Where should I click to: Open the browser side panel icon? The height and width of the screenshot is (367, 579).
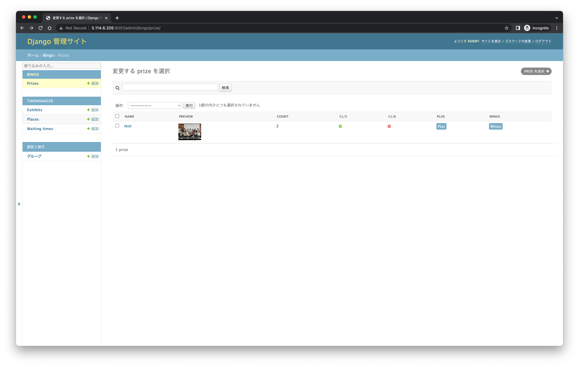pos(518,28)
